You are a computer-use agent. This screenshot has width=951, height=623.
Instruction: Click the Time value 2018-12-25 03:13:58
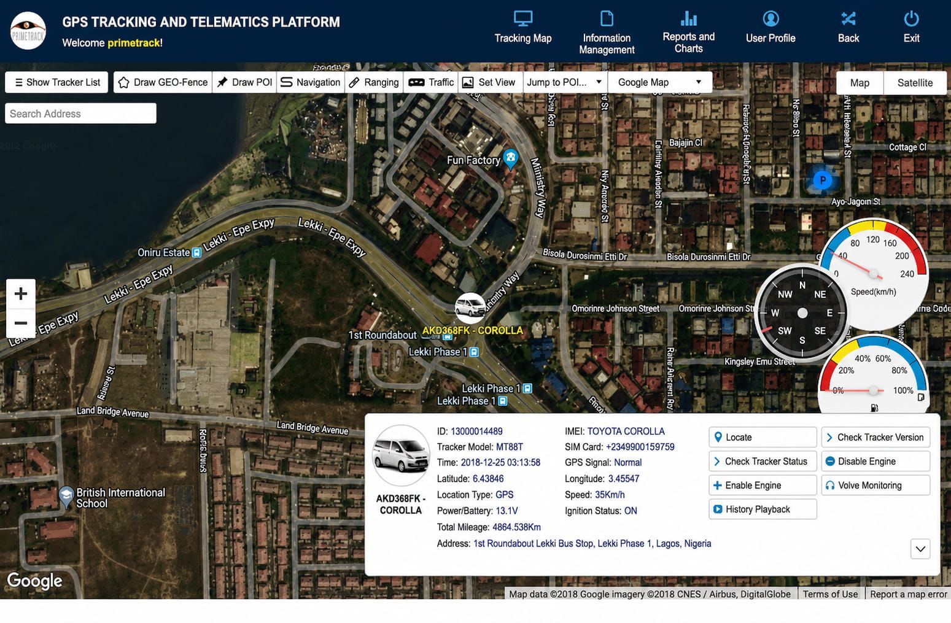(500, 462)
